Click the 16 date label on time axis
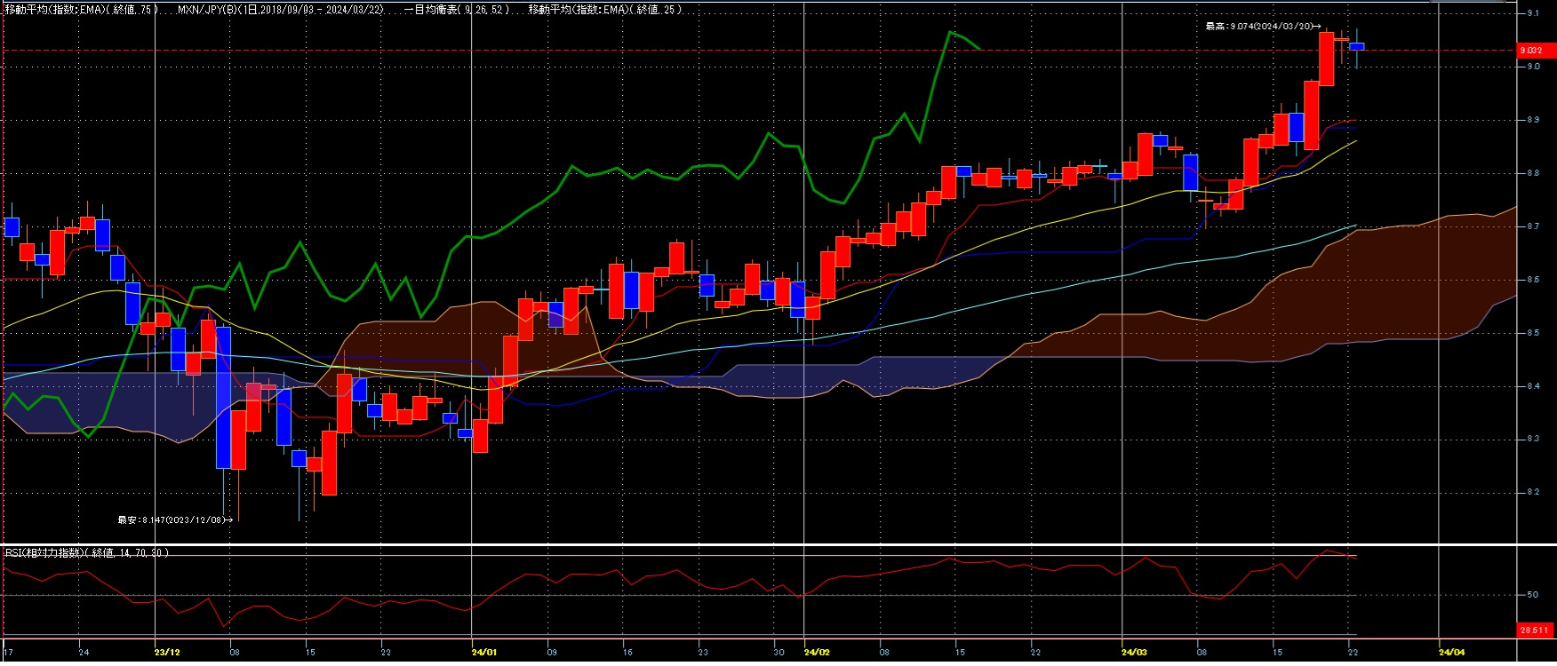Image resolution: width=1557 pixels, height=666 pixels. click(x=627, y=652)
